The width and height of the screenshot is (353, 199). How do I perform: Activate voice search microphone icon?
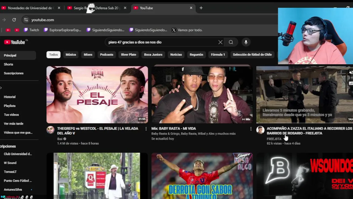click(246, 42)
